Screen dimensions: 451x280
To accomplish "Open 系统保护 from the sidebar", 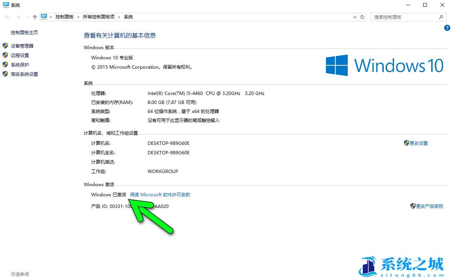I will 20,65.
